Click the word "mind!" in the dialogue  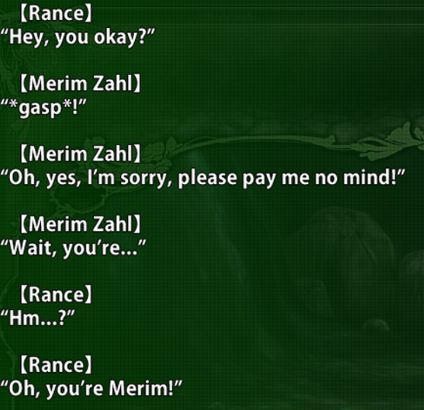[x=370, y=178]
